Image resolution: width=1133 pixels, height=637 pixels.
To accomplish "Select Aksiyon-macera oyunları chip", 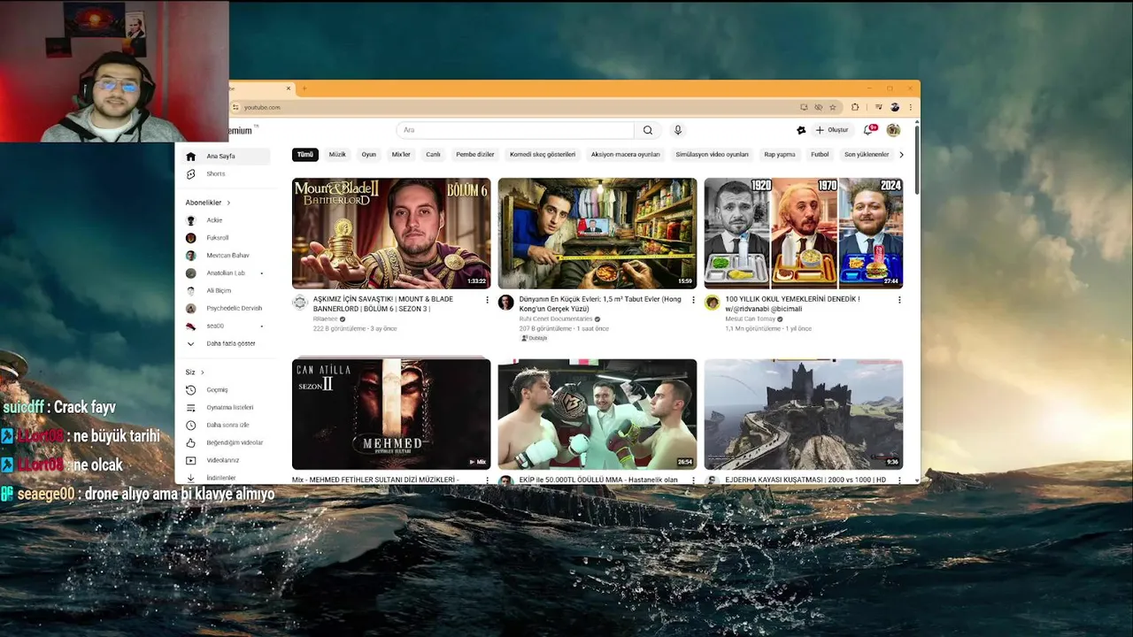I will [626, 155].
